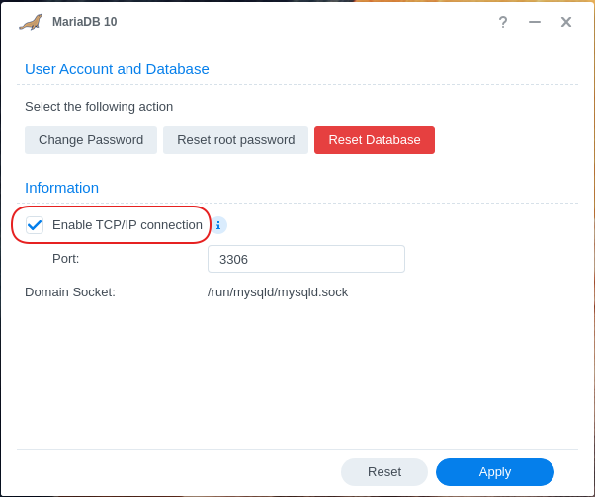Open help via the question mark icon
The width and height of the screenshot is (595, 497).
[503, 22]
